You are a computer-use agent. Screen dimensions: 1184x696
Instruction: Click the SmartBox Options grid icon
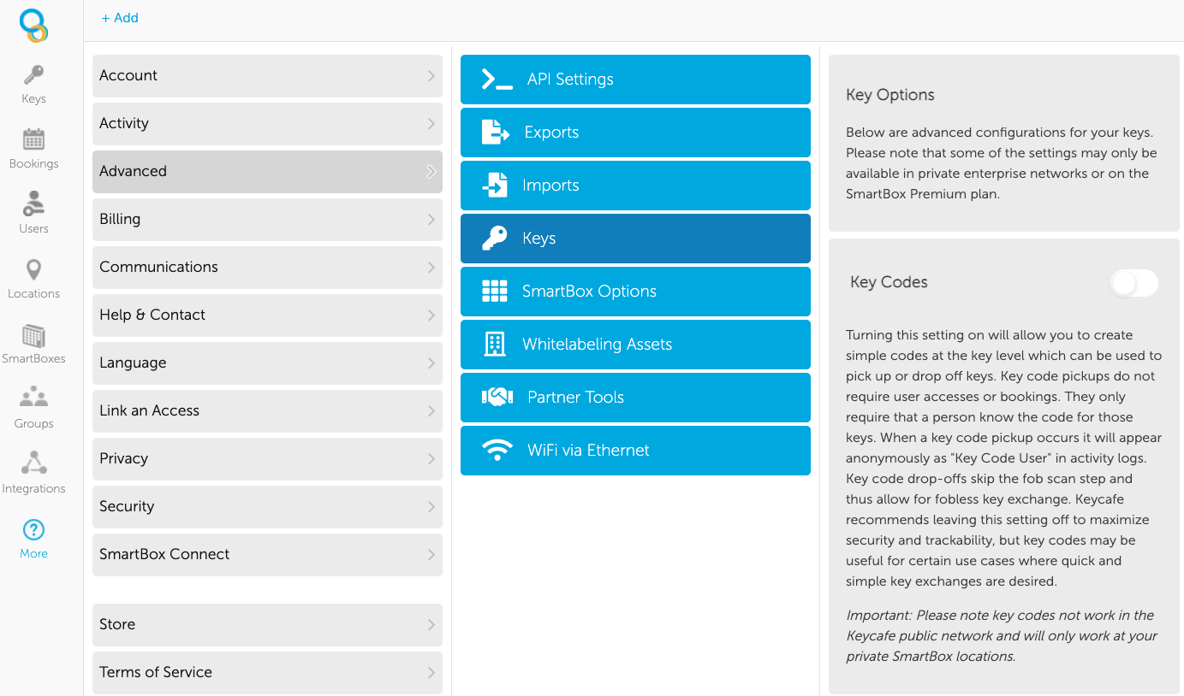(495, 292)
